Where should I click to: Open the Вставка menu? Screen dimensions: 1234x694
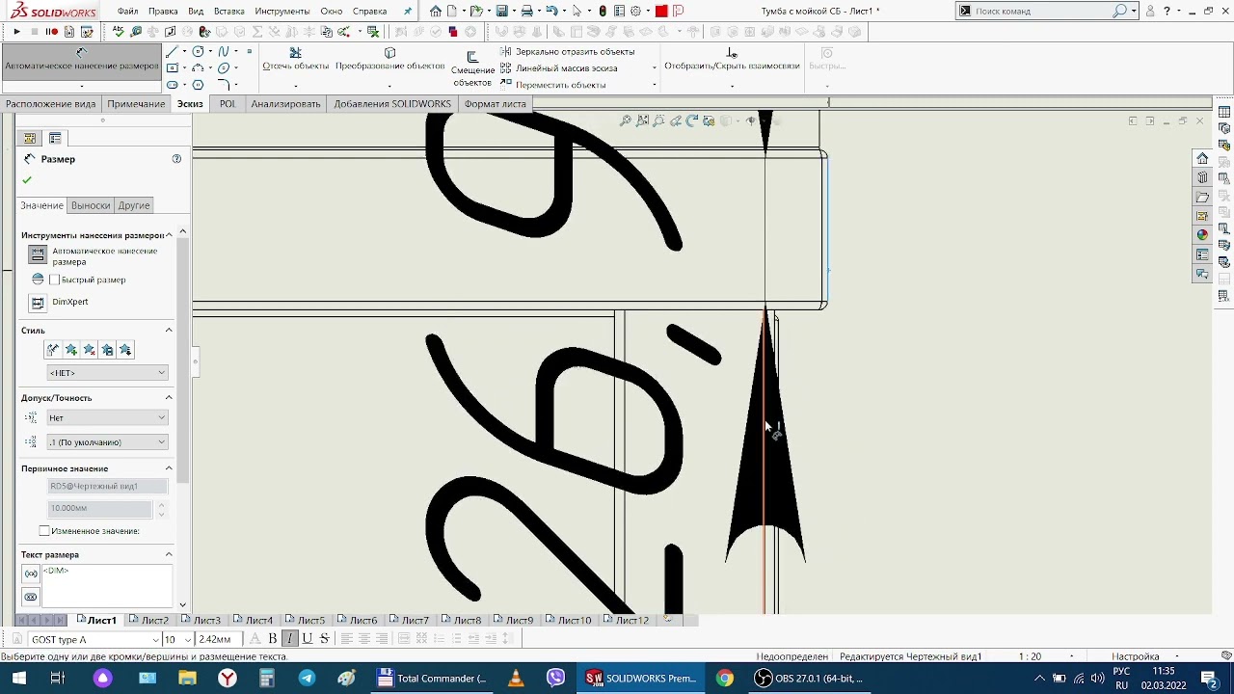click(228, 12)
